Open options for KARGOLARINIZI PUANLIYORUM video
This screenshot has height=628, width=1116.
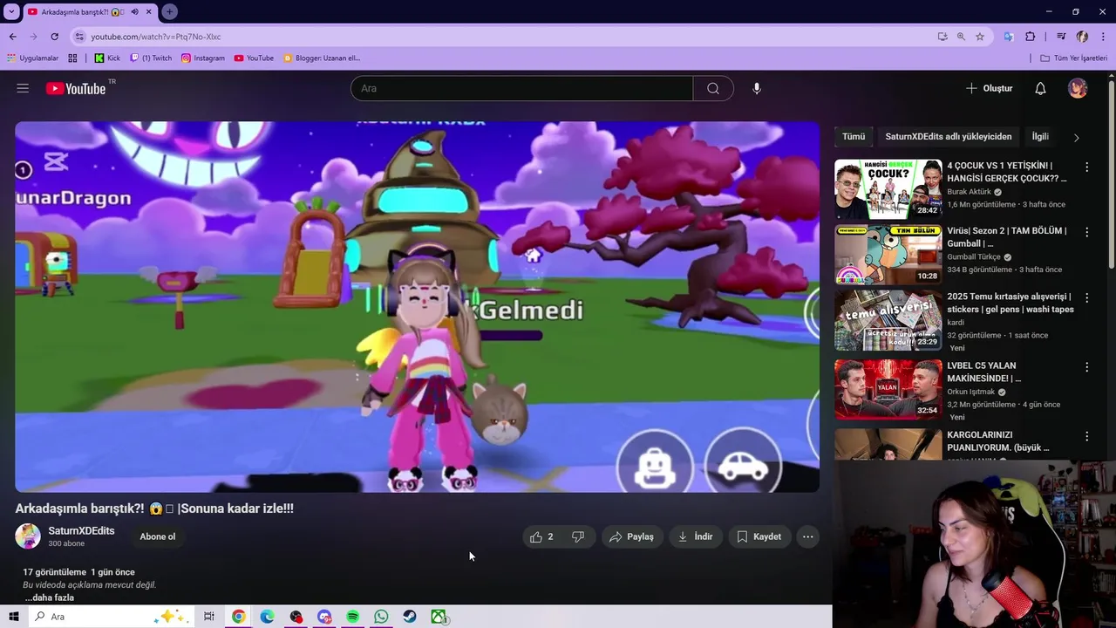[x=1086, y=436]
